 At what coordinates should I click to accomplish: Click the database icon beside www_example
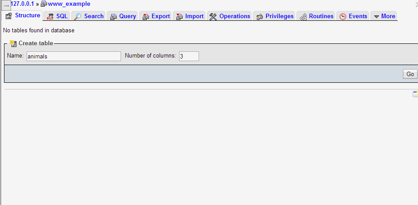(x=44, y=4)
